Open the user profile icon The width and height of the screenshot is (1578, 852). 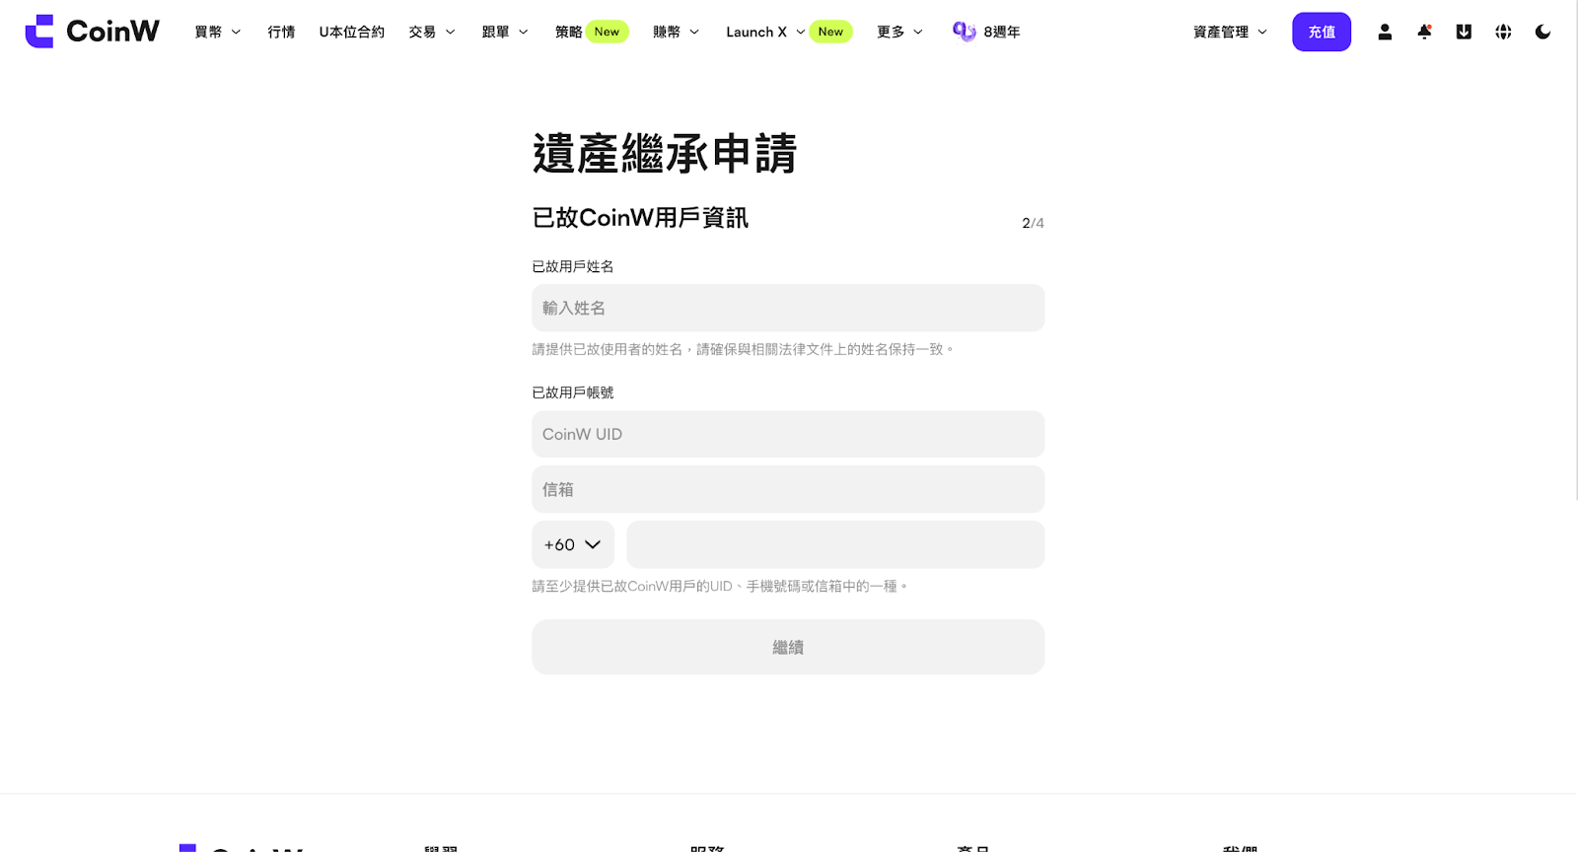click(1385, 32)
